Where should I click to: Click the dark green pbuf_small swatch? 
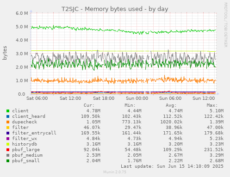8,161
